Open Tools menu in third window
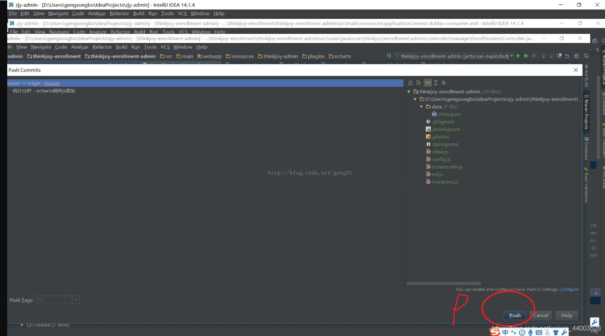The image size is (605, 336). (150, 47)
